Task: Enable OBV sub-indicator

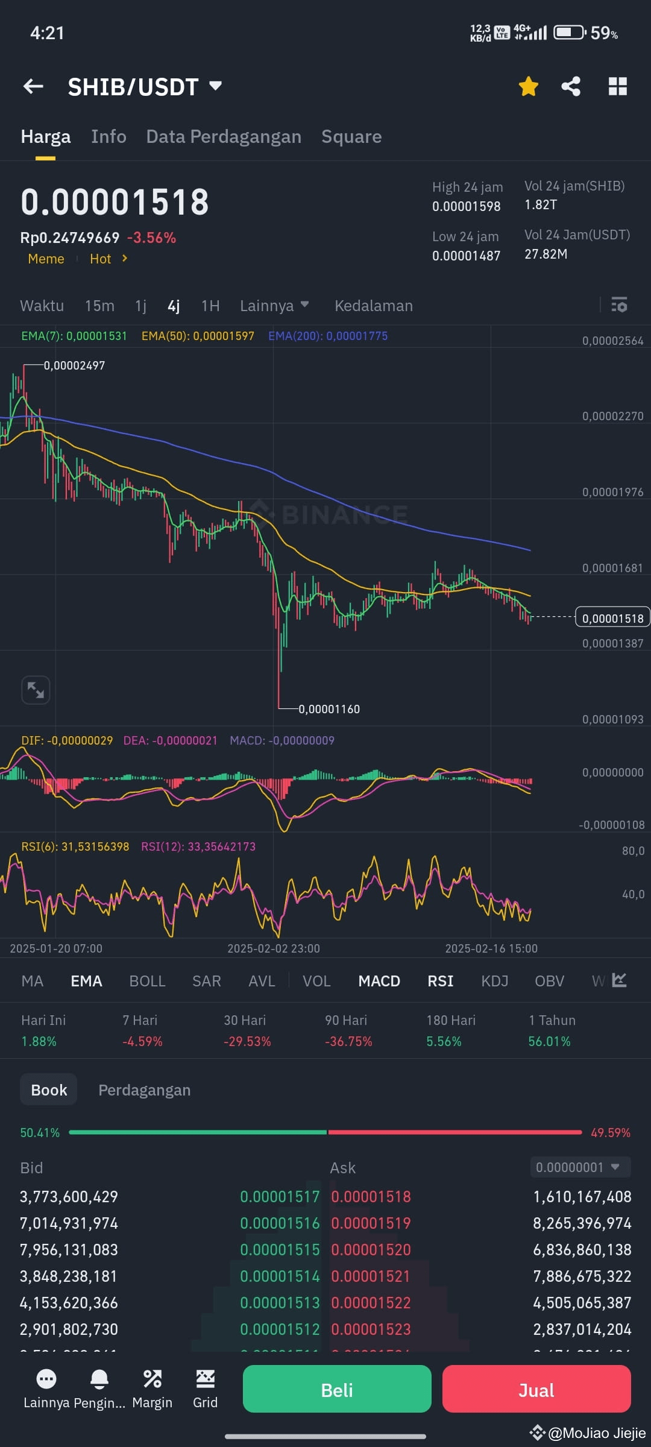Action: tap(550, 981)
